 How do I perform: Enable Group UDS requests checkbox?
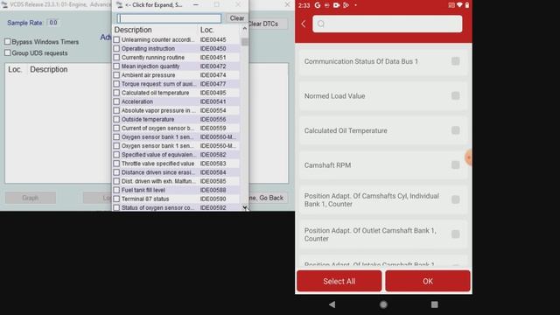click(x=8, y=52)
